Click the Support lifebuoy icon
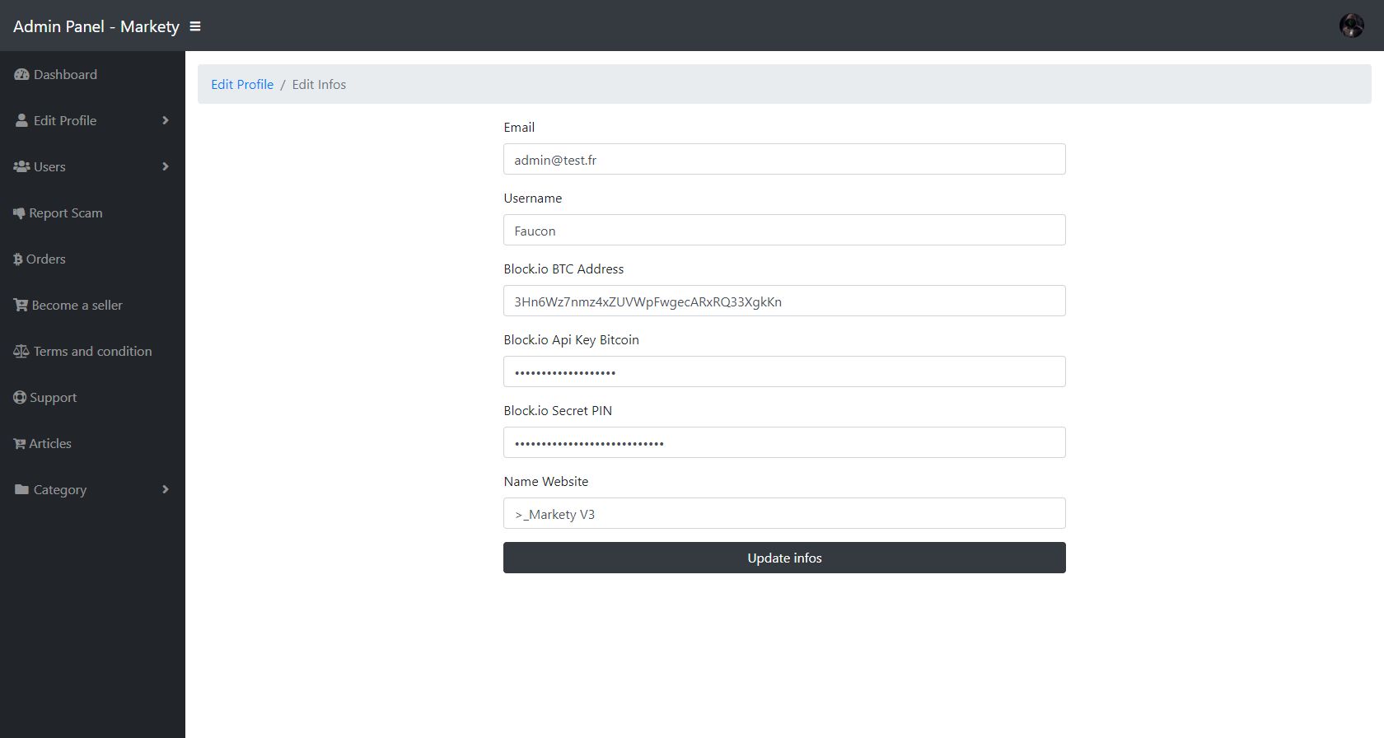The image size is (1384, 738). (x=20, y=397)
